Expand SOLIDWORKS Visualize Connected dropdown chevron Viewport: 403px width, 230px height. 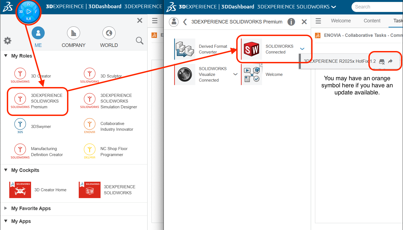pyautogui.click(x=235, y=74)
